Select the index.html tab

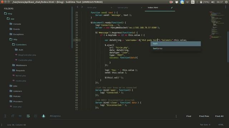(x=153, y=7)
